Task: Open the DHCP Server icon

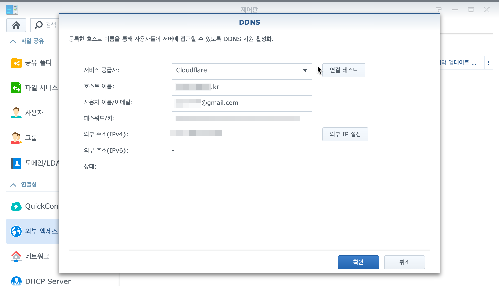Action: [16, 281]
